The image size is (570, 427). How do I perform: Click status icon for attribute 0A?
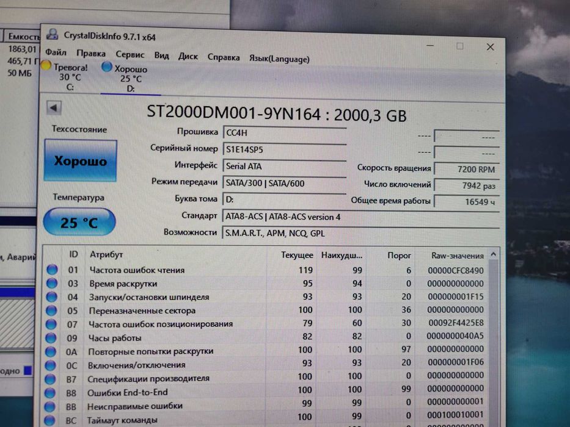click(51, 351)
